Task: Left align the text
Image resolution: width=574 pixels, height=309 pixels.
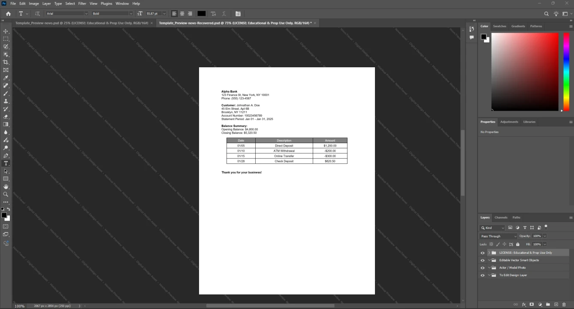Action: [x=174, y=14]
